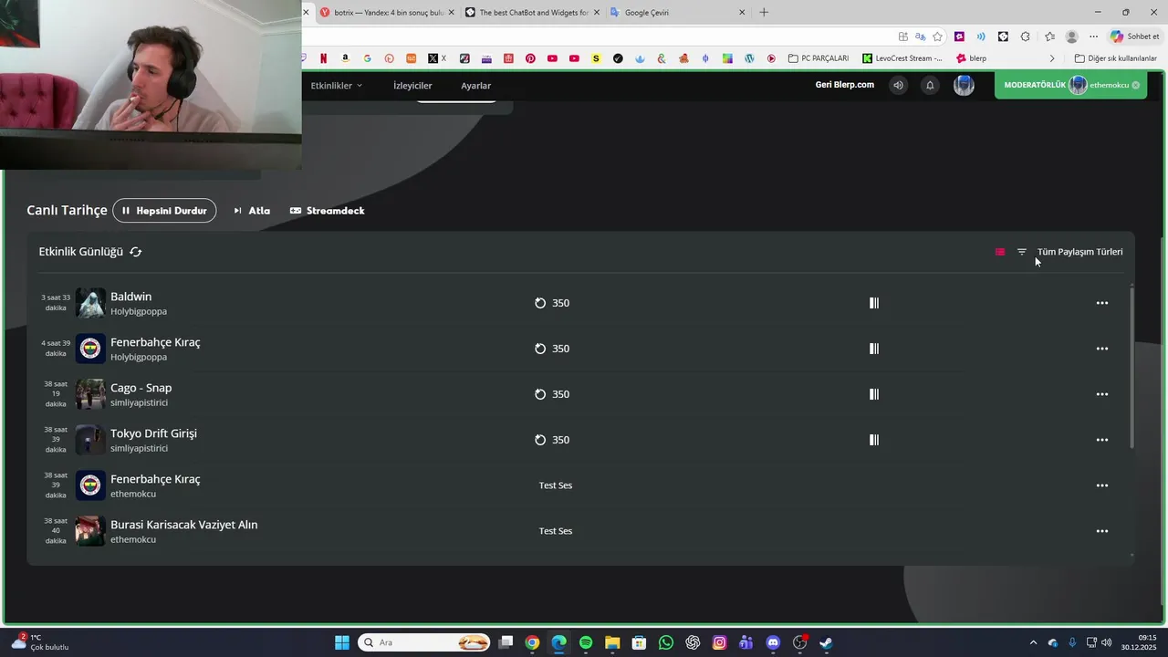Open more options for Holybigpoppa's Fenerbahçe Kıraç
Image resolution: width=1168 pixels, height=657 pixels.
[1102, 349]
